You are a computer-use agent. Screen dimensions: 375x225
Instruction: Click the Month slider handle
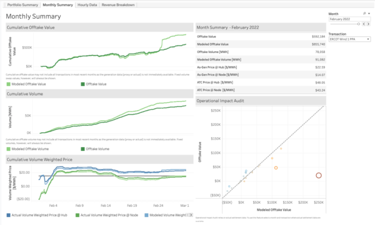click(359, 24)
